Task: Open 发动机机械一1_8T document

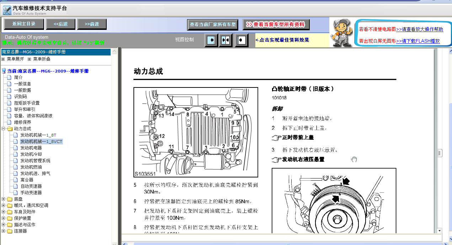Action: click(38, 135)
